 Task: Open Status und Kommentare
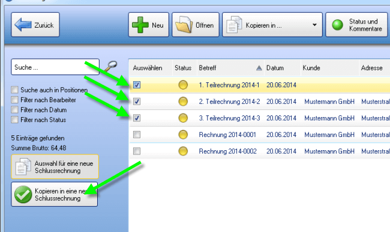point(356,25)
